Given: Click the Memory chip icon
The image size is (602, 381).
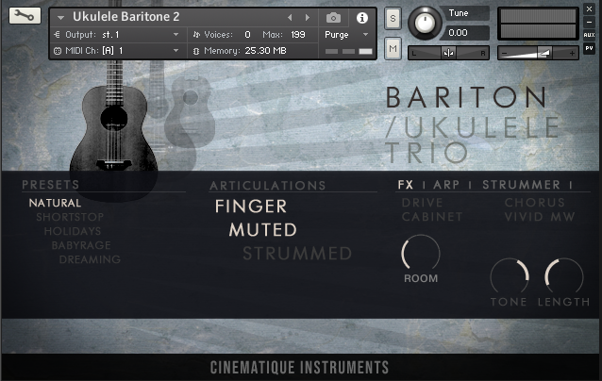Looking at the screenshot, I should coord(196,51).
